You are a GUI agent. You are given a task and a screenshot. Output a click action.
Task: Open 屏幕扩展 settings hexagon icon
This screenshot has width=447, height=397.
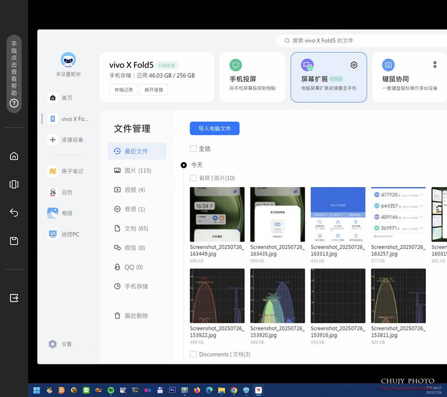pyautogui.click(x=354, y=65)
